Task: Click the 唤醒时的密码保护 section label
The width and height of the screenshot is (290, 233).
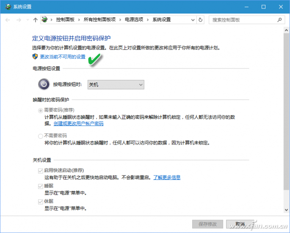Action: pyautogui.click(x=51, y=100)
